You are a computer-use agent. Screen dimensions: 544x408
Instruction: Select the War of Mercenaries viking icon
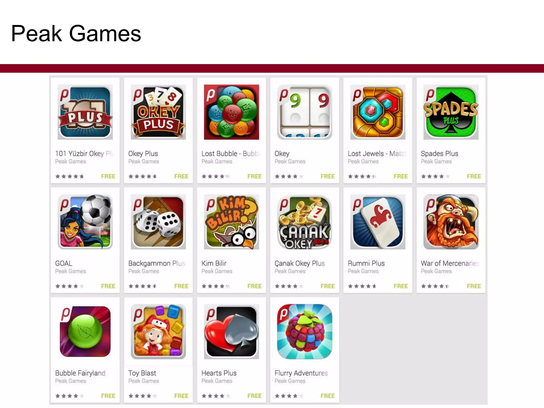[x=451, y=222]
